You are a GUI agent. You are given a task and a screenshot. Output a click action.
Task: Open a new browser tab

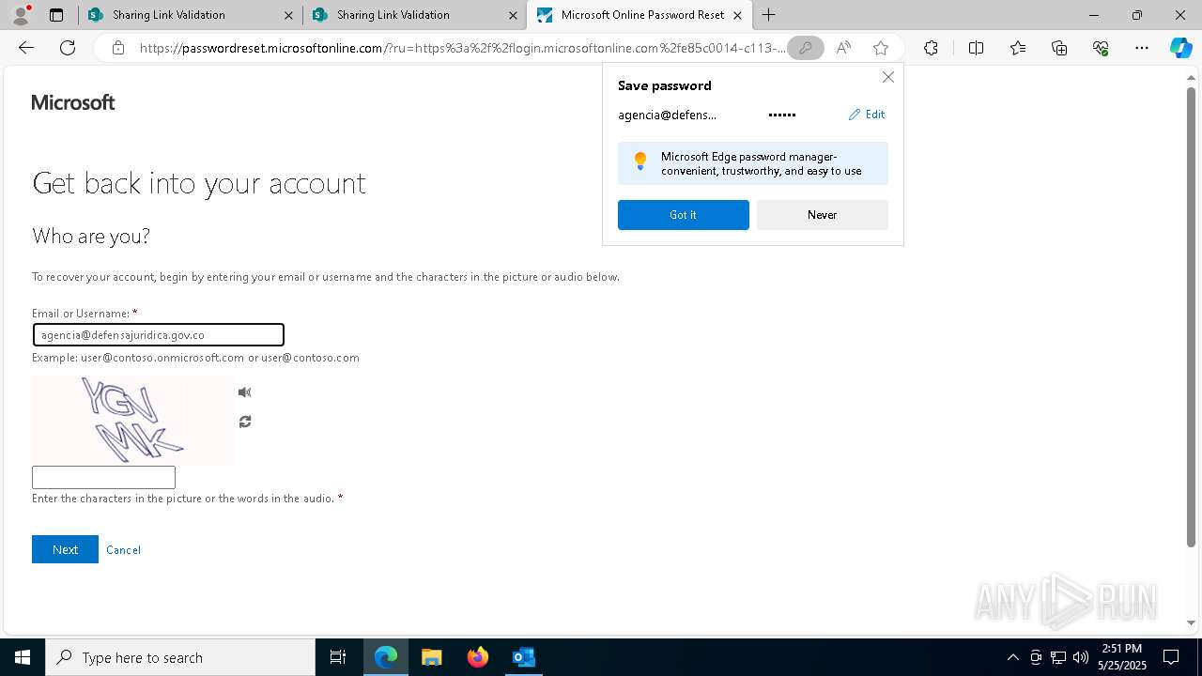(768, 15)
